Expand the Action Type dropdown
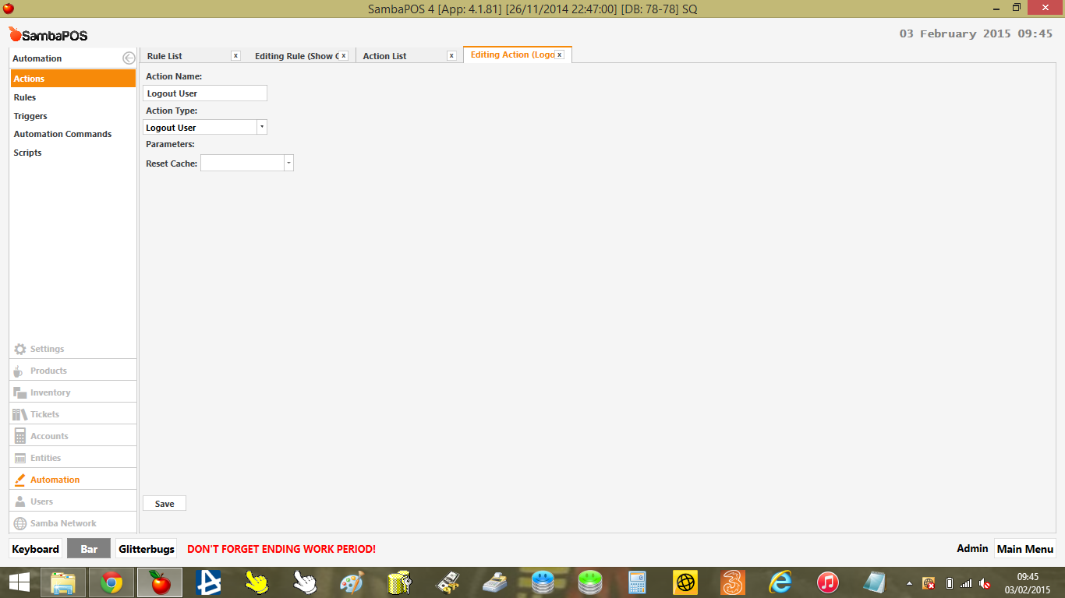The width and height of the screenshot is (1065, 598). [x=261, y=127]
